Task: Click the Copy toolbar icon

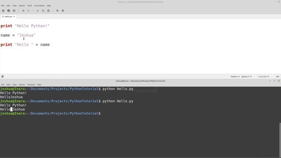Action: (43, 11)
